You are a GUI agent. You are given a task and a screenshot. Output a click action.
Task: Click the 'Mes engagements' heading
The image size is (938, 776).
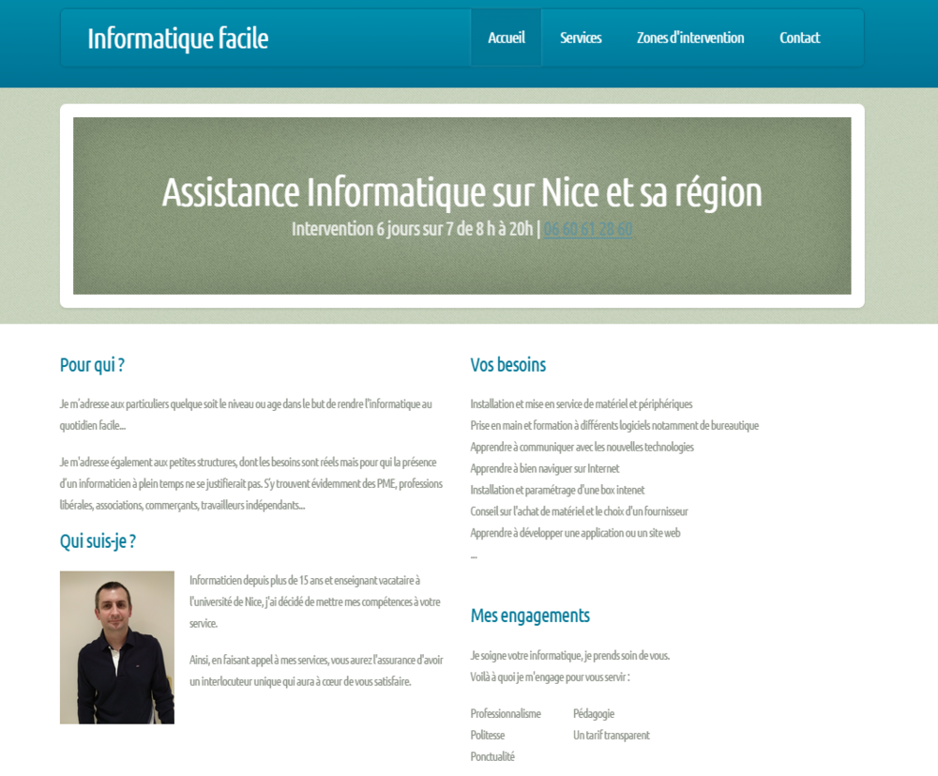coord(529,616)
